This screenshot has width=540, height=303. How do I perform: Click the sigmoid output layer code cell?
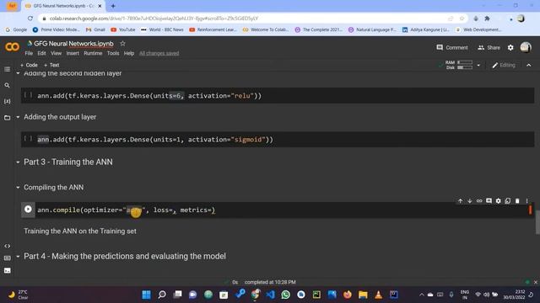(278, 140)
